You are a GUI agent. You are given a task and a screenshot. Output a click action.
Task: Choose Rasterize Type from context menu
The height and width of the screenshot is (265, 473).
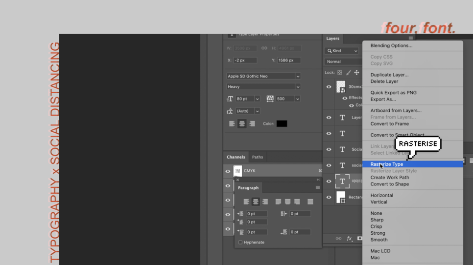point(412,164)
